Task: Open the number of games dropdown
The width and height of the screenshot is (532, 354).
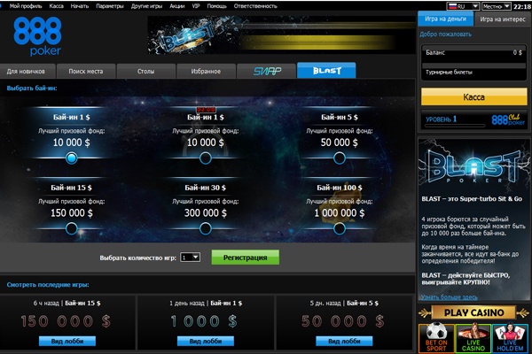Action: (x=190, y=258)
